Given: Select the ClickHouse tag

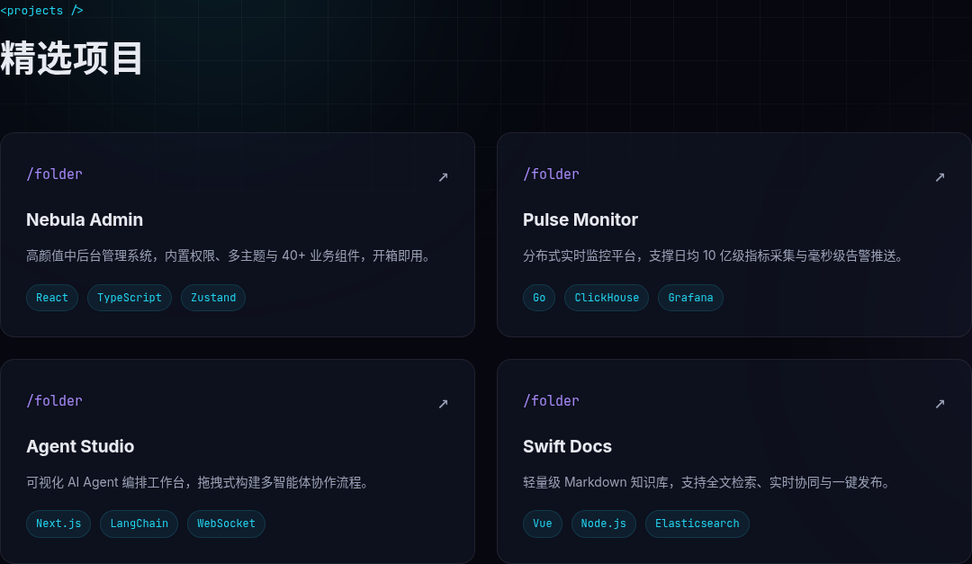Looking at the screenshot, I should tap(607, 298).
